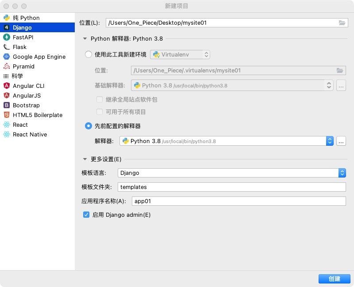Click the 应用程序名称 input field
Image resolution: width=354 pixels, height=287 pixels.
click(238, 201)
